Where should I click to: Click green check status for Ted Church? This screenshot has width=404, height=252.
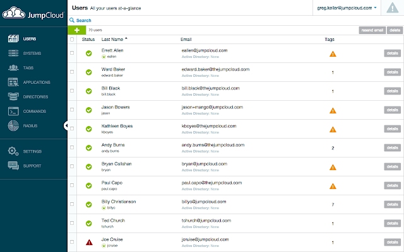89,224
